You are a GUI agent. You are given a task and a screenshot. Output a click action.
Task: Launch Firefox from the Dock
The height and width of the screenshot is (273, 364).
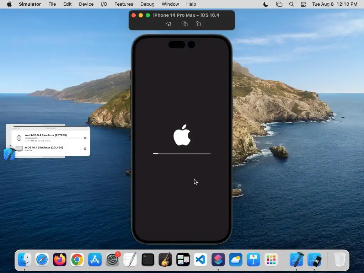click(x=60, y=259)
